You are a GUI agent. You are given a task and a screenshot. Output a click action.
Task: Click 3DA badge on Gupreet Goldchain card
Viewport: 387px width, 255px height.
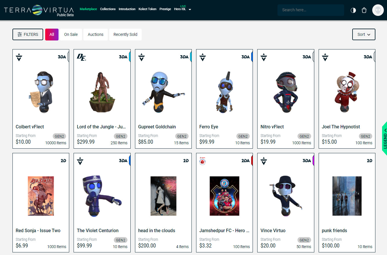pos(184,57)
